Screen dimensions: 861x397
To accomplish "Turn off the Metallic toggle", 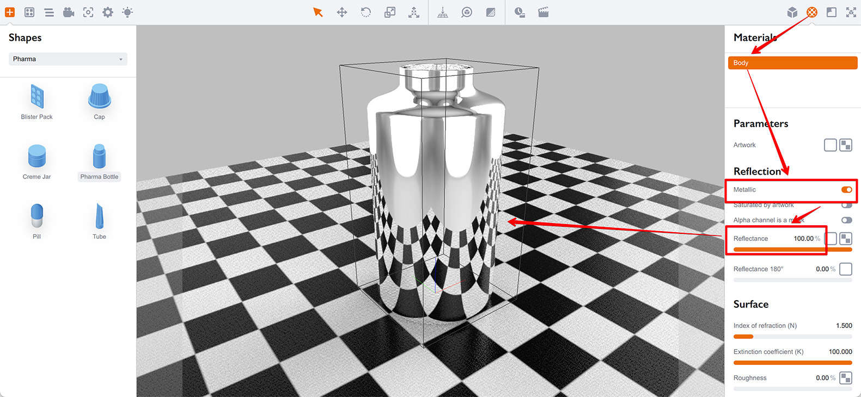I will [846, 190].
